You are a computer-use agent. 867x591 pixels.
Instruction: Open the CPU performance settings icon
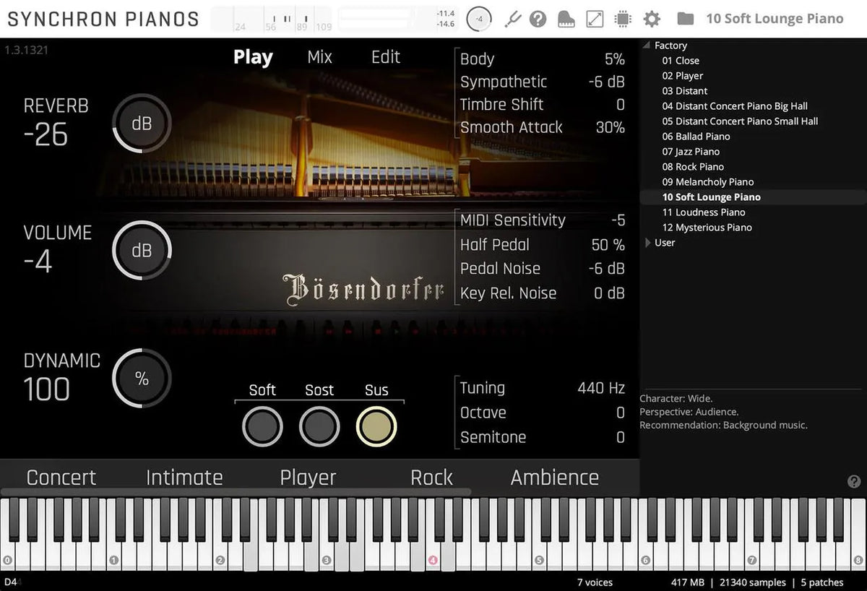(622, 18)
